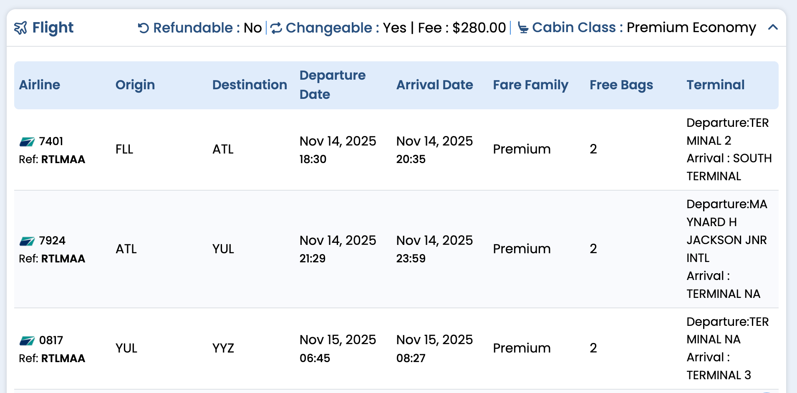Click Ref RTLMAA under flight 0817

coord(52,358)
